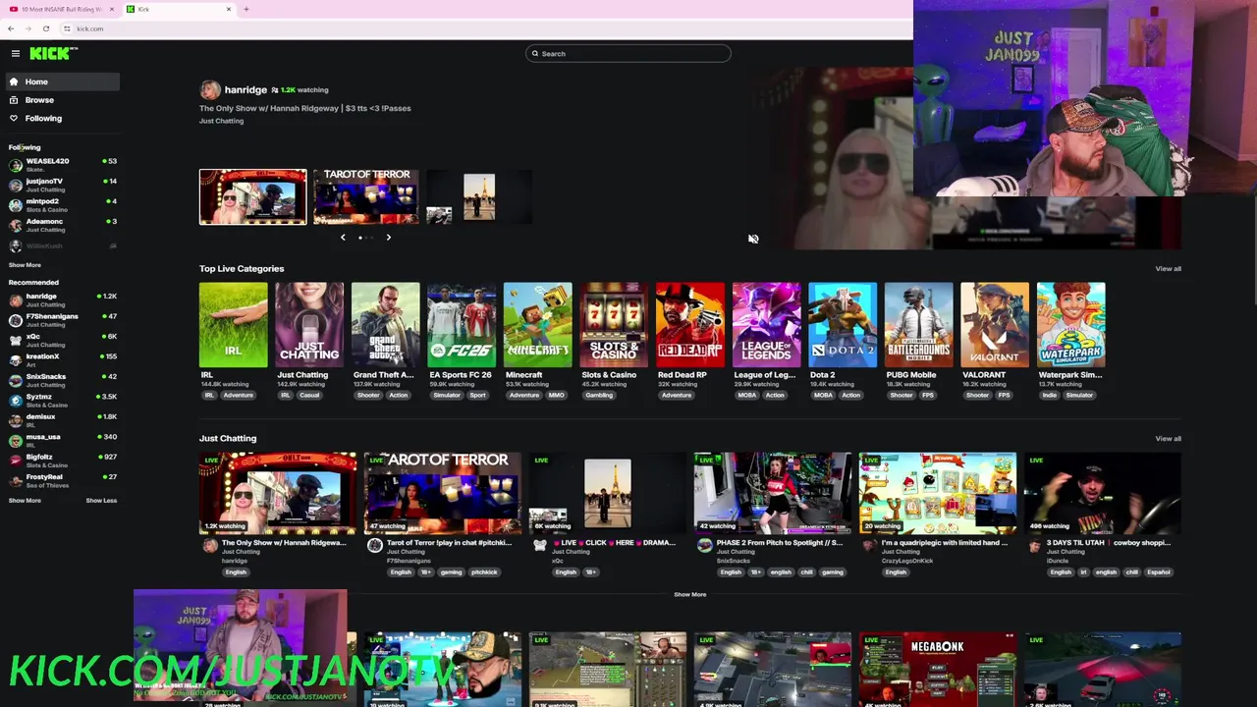The height and width of the screenshot is (707, 1257).
Task: Expand the Recommended list with Show More
Action: point(25,501)
